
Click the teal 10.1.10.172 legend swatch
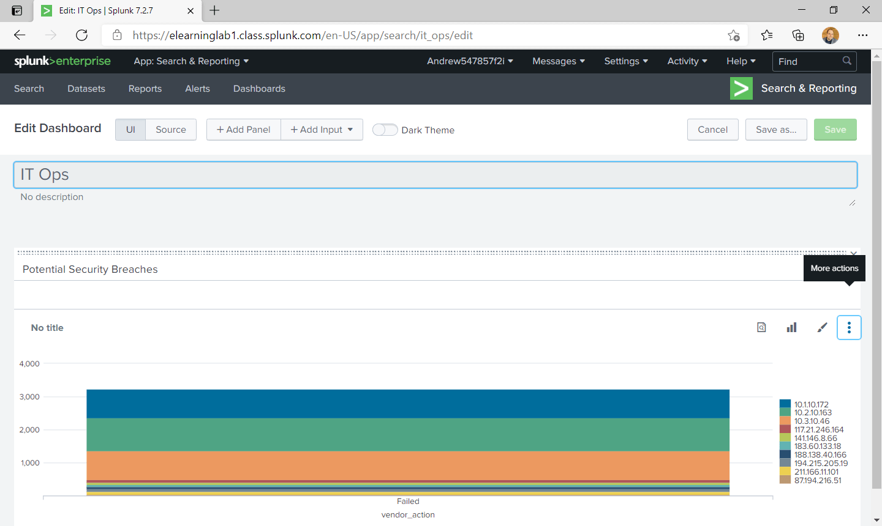pos(785,404)
